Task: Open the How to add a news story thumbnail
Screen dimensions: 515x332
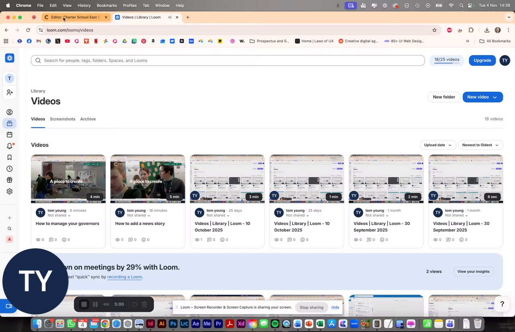Action: click(148, 179)
